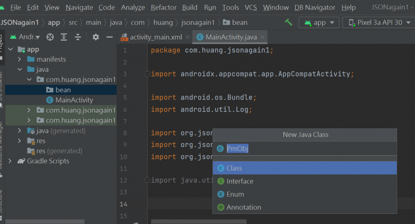Click the locate target crosshair icon
The image size is (415, 224).
(x=50, y=37)
